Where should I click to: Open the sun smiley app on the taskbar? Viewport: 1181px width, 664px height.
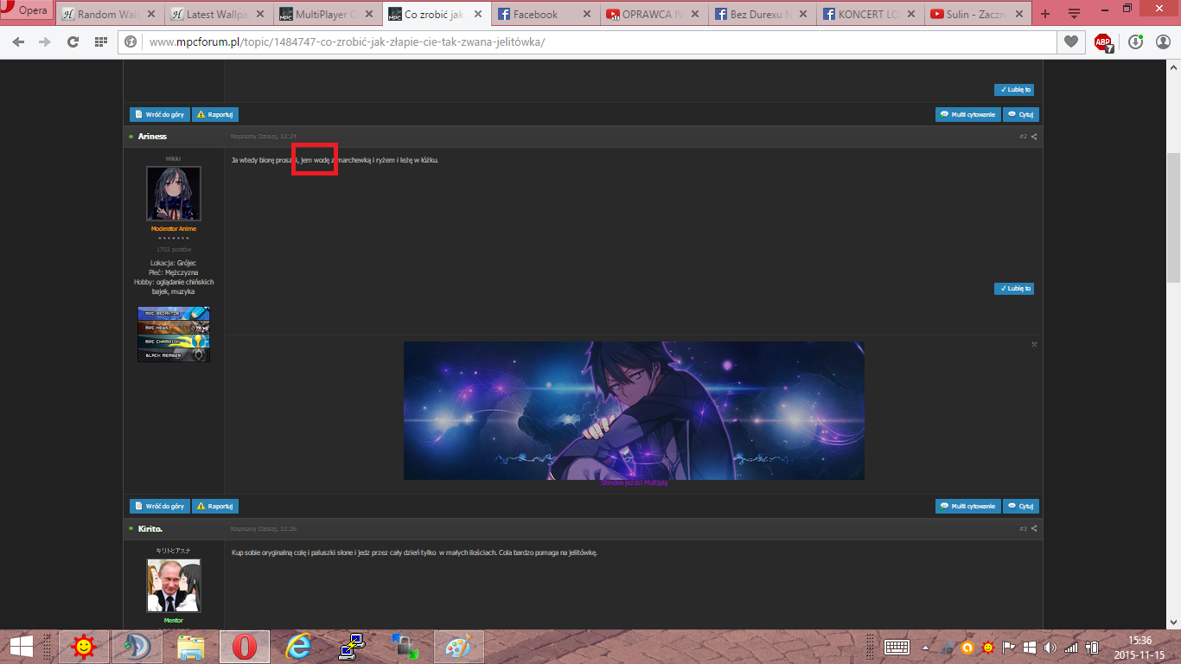84,646
